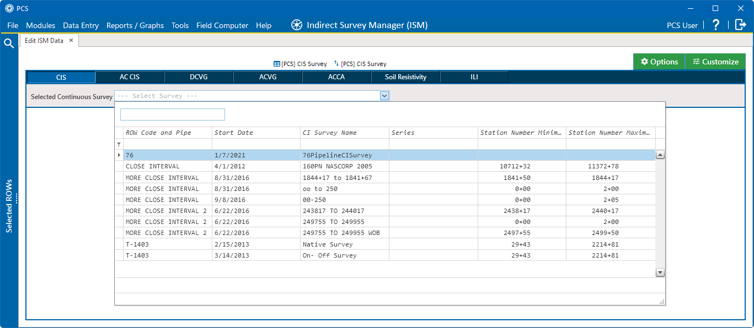This screenshot has height=328, width=754.
Task: Switch to the Soil Resistivity tab
Action: click(x=405, y=77)
